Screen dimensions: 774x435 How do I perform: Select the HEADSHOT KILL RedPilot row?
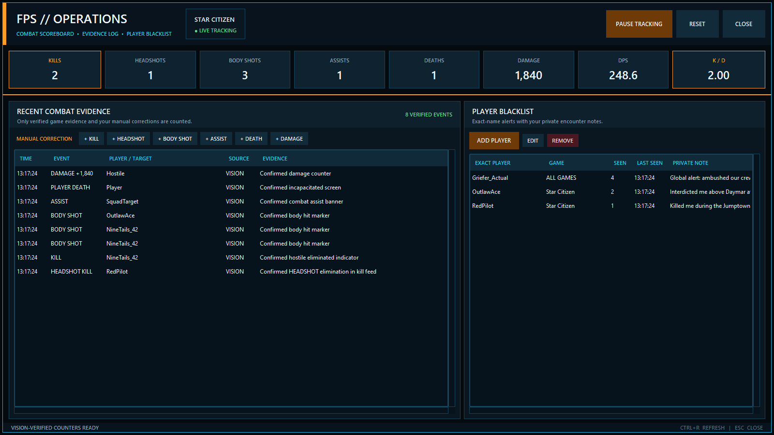tap(231, 272)
